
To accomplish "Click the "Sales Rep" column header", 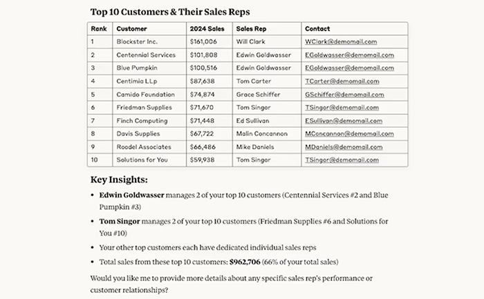I will point(251,29).
